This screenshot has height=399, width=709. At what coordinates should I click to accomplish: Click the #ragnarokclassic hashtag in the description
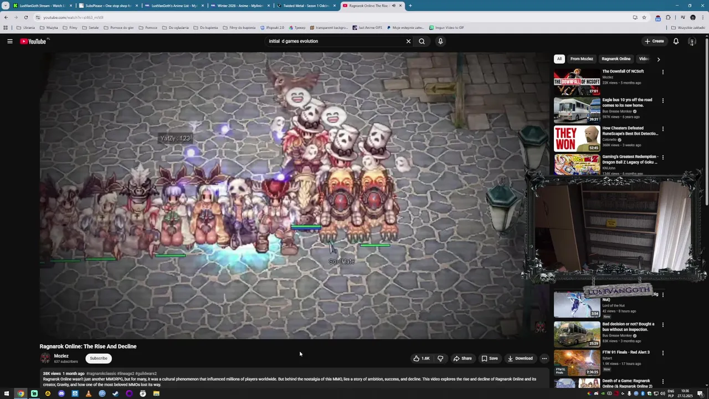tap(101, 374)
